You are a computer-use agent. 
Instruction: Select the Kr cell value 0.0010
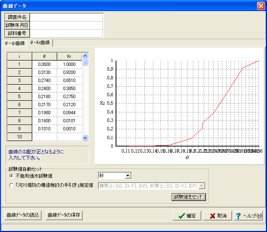click(x=69, y=129)
